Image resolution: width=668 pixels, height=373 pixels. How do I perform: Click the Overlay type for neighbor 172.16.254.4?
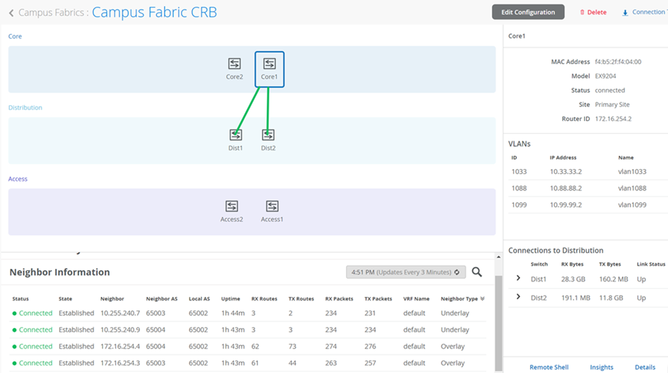click(452, 346)
